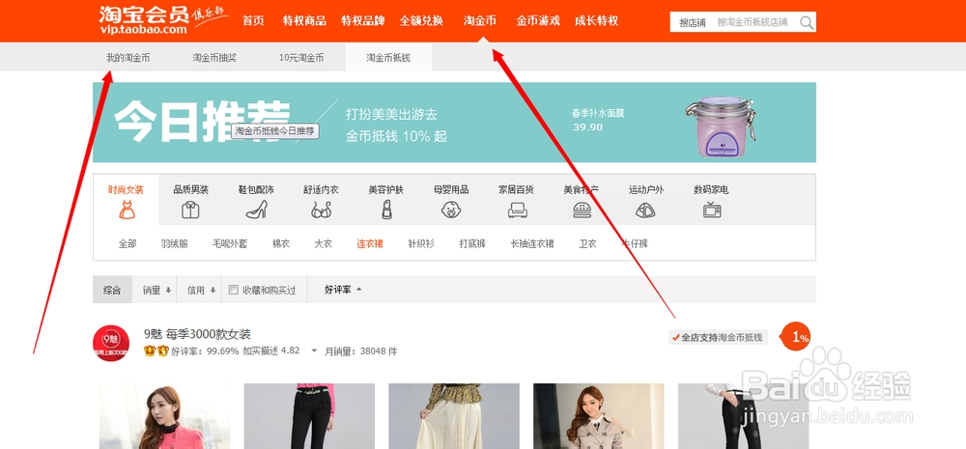Expand the 如实描述 rating dropdown arrow
This screenshot has height=449, width=966.
pyautogui.click(x=314, y=351)
